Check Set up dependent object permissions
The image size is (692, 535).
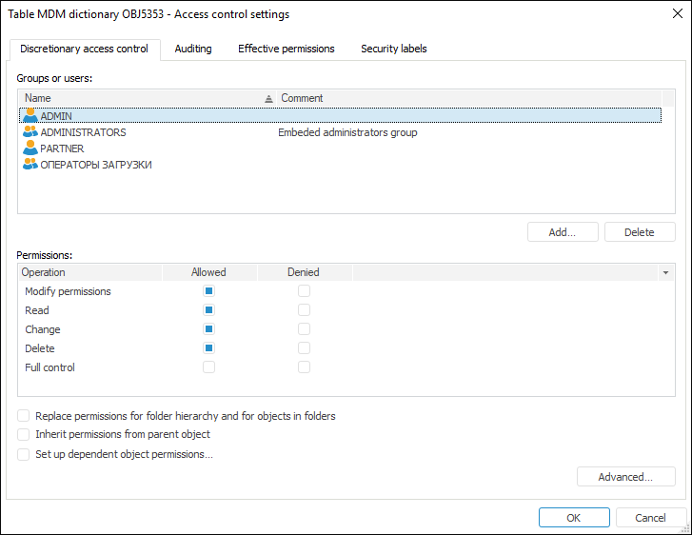24,454
